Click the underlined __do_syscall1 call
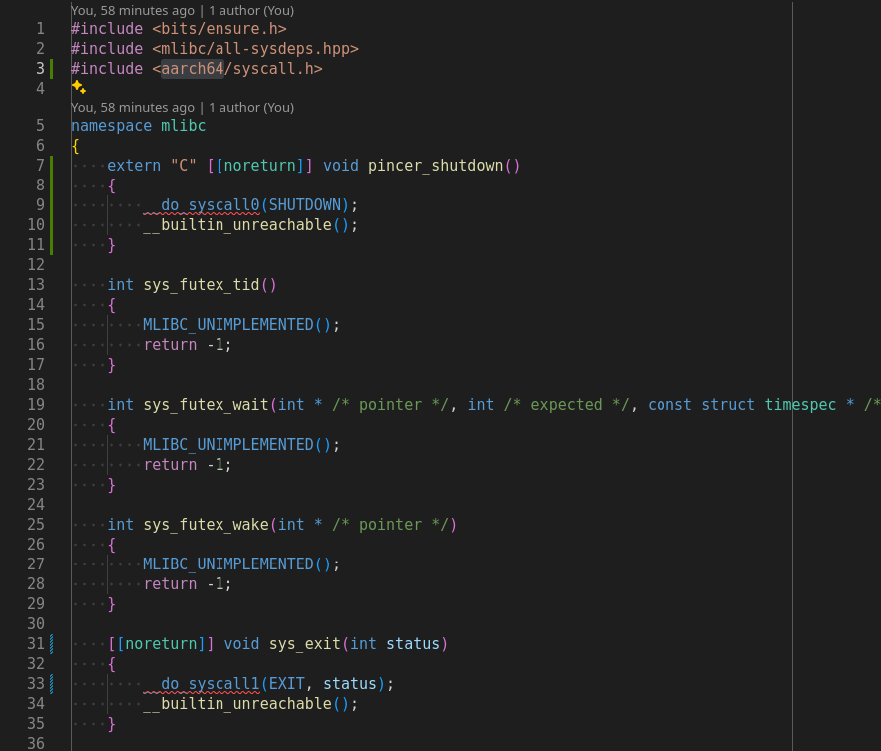 [x=202, y=683]
